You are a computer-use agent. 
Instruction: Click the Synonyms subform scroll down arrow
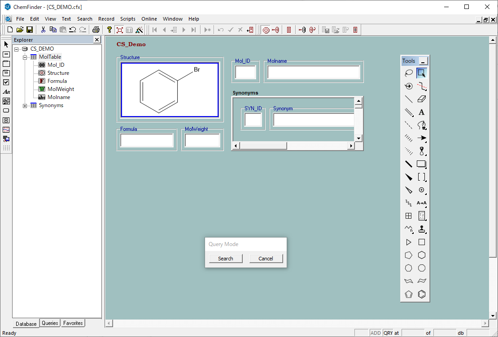(x=358, y=138)
